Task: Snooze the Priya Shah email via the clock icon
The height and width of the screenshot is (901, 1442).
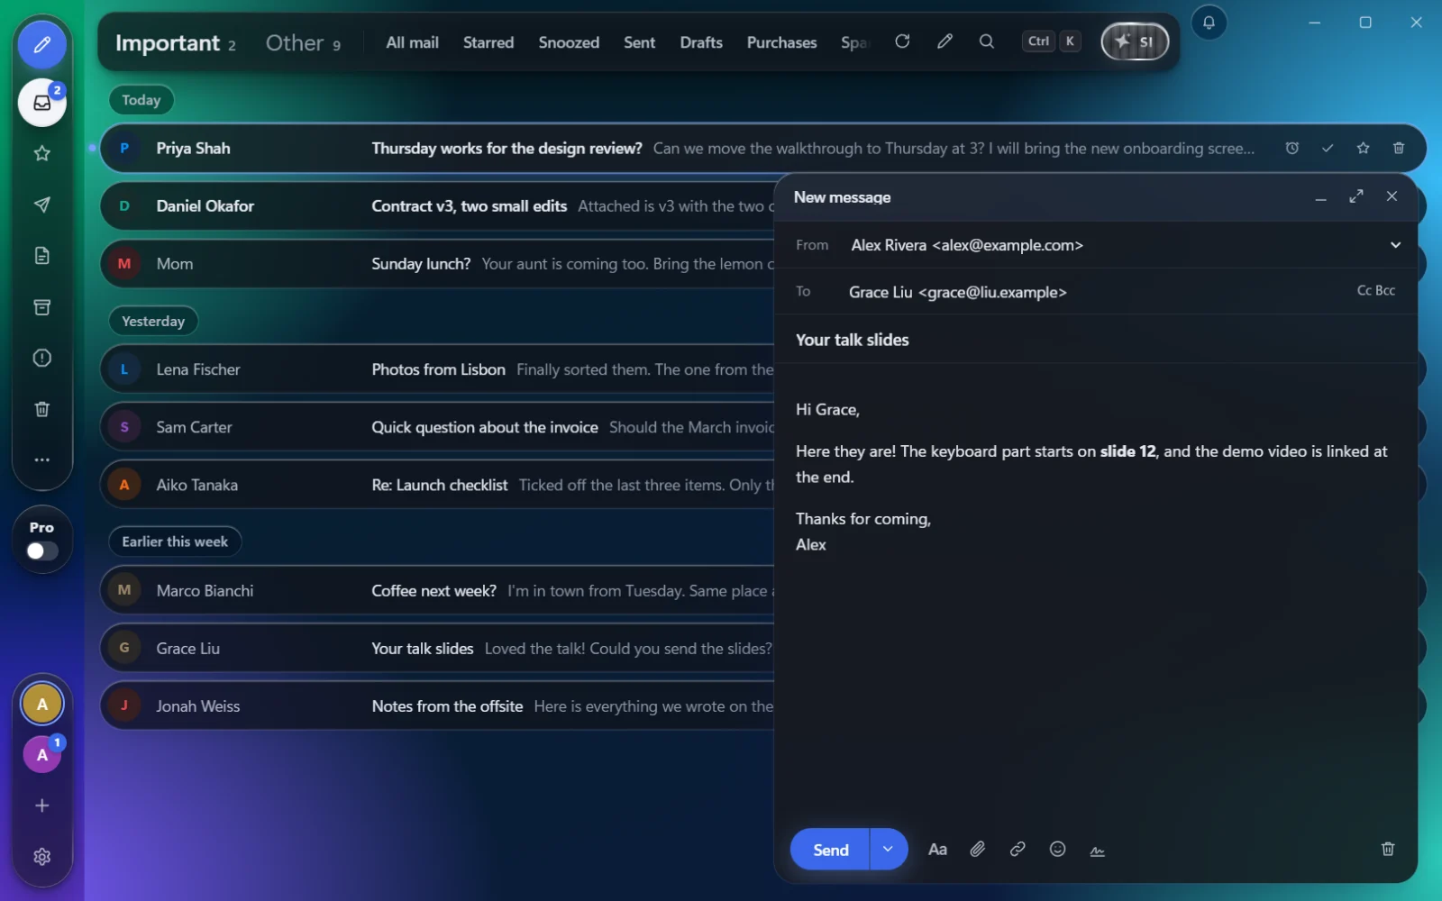Action: coord(1291,148)
